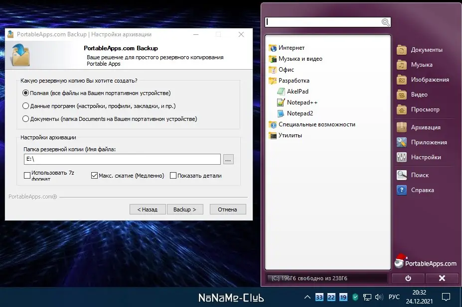The width and height of the screenshot is (462, 307).
Task: Click the search magnifier in the search box
Action: coord(385,22)
